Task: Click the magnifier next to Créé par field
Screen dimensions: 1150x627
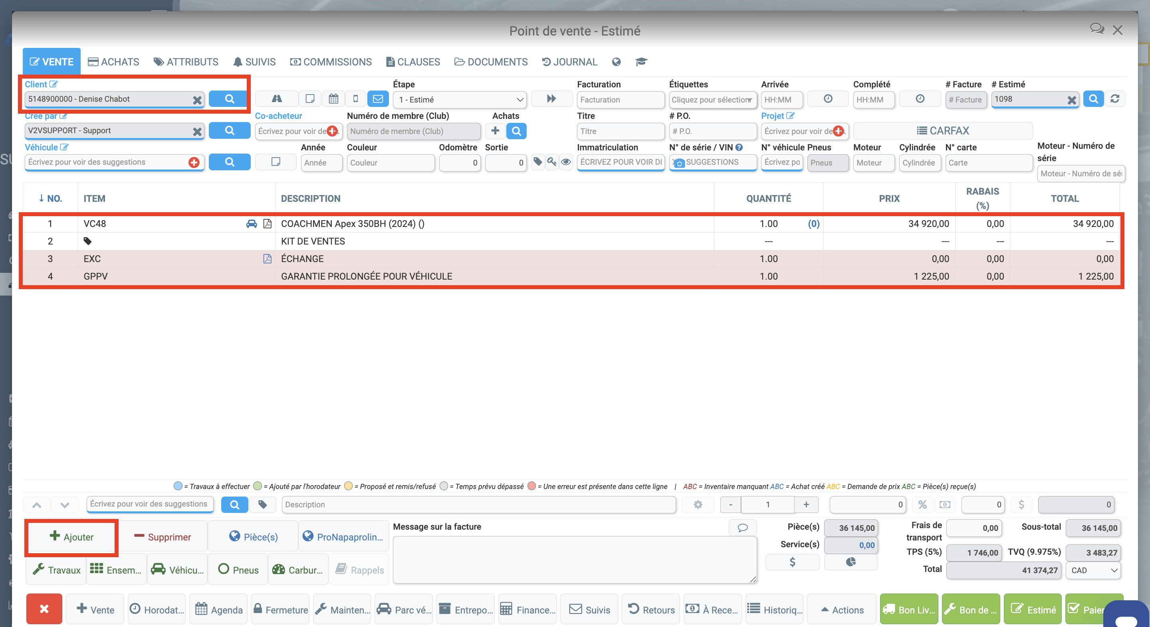Action: point(230,131)
